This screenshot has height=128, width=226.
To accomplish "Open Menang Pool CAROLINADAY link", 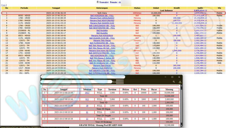I will (102, 18).
